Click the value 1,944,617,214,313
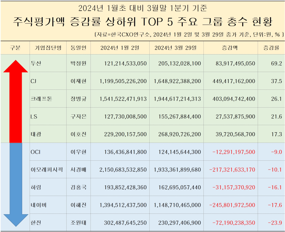 pyautogui.click(x=177, y=99)
